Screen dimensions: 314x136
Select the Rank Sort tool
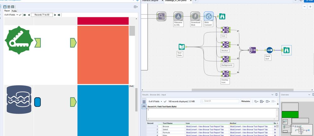click(270, 50)
